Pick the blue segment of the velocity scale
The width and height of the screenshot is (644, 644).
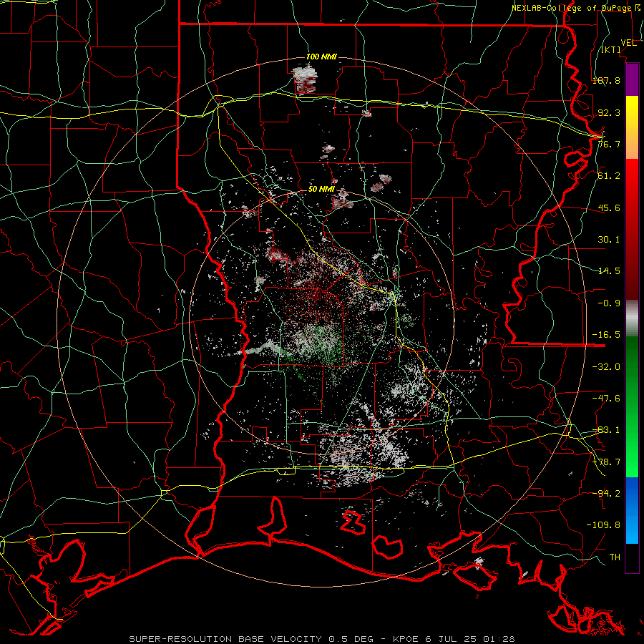632,510
